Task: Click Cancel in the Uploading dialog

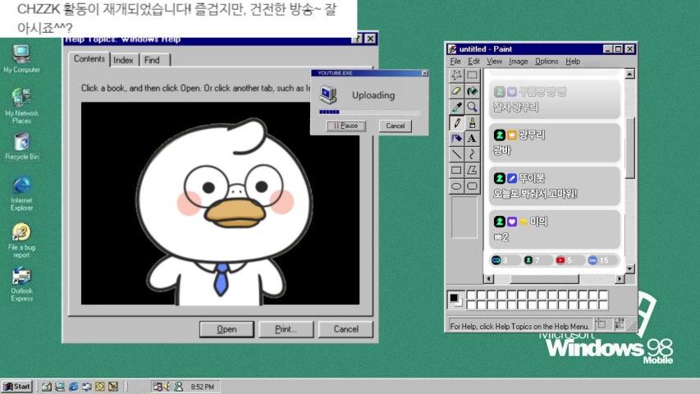Action: pyautogui.click(x=396, y=126)
